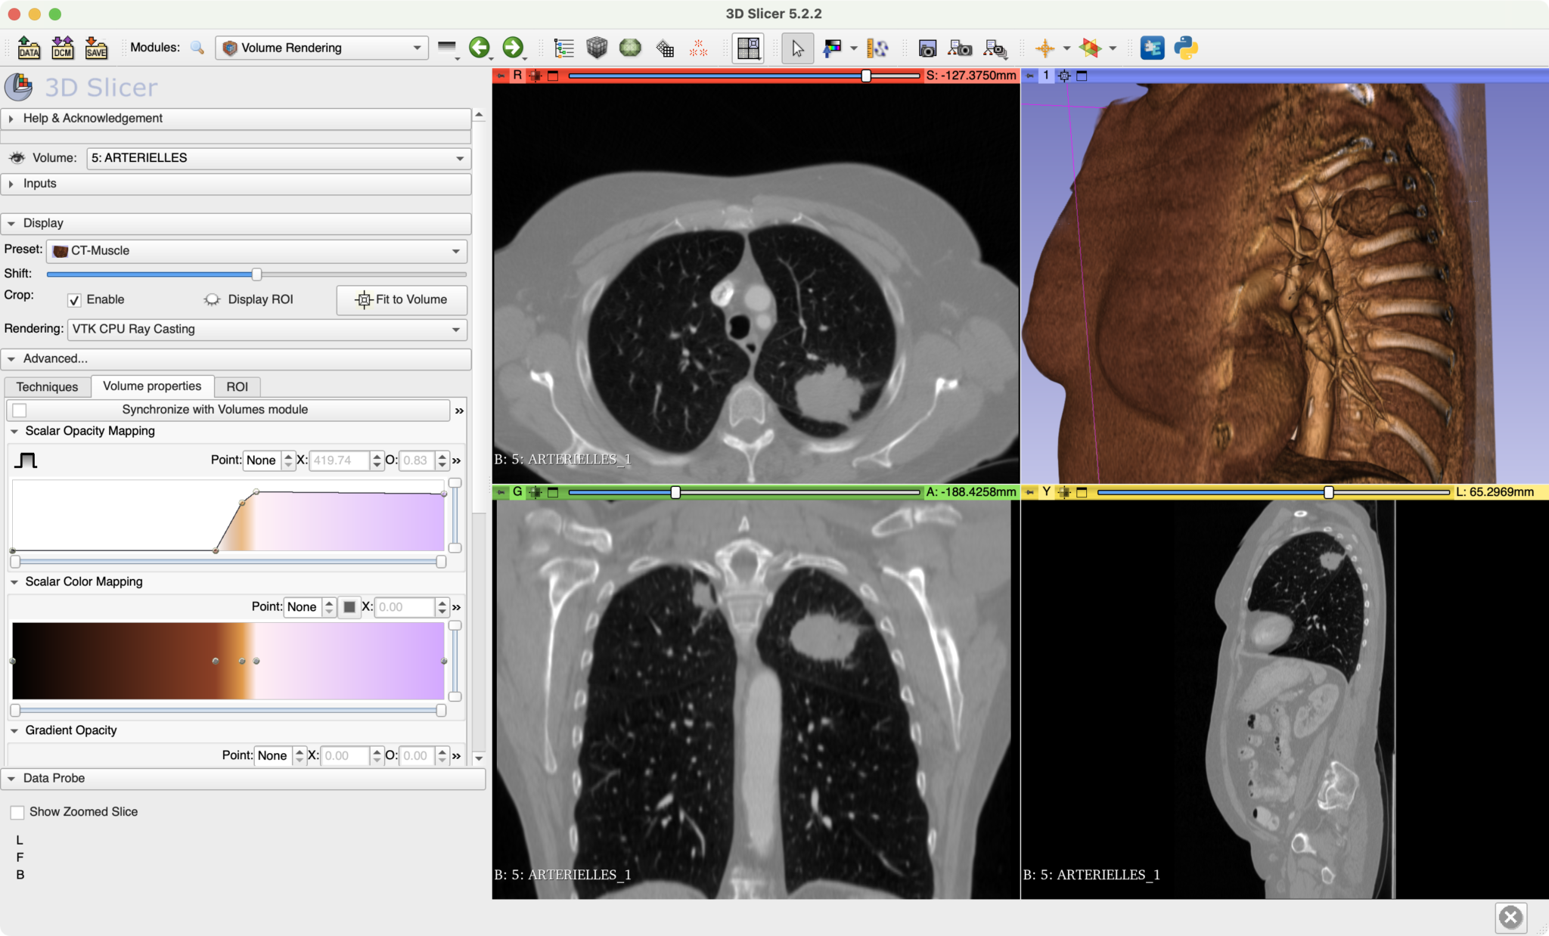Screen dimensions: 1549x936
Task: Click the load DATA icon
Action: 29,48
